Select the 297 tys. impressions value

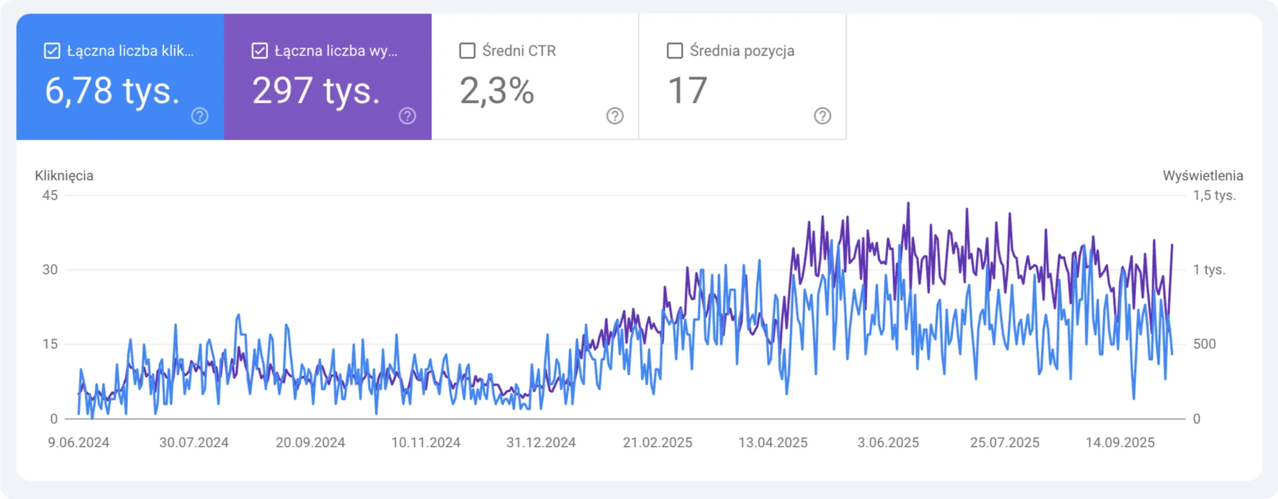pos(316,91)
